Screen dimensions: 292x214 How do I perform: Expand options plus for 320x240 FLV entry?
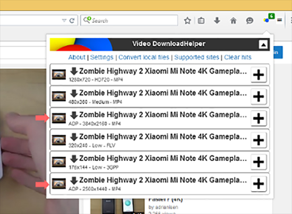tap(259, 140)
